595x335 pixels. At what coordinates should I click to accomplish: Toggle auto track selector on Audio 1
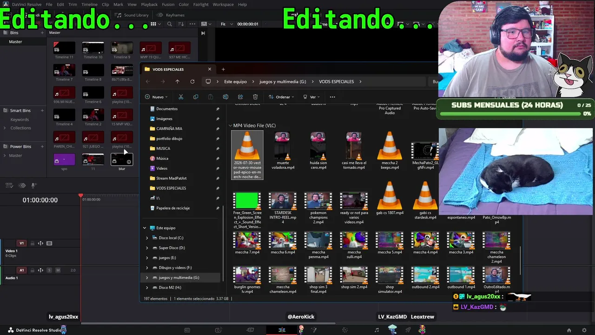click(x=40, y=270)
